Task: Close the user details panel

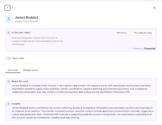Action: 154,8
